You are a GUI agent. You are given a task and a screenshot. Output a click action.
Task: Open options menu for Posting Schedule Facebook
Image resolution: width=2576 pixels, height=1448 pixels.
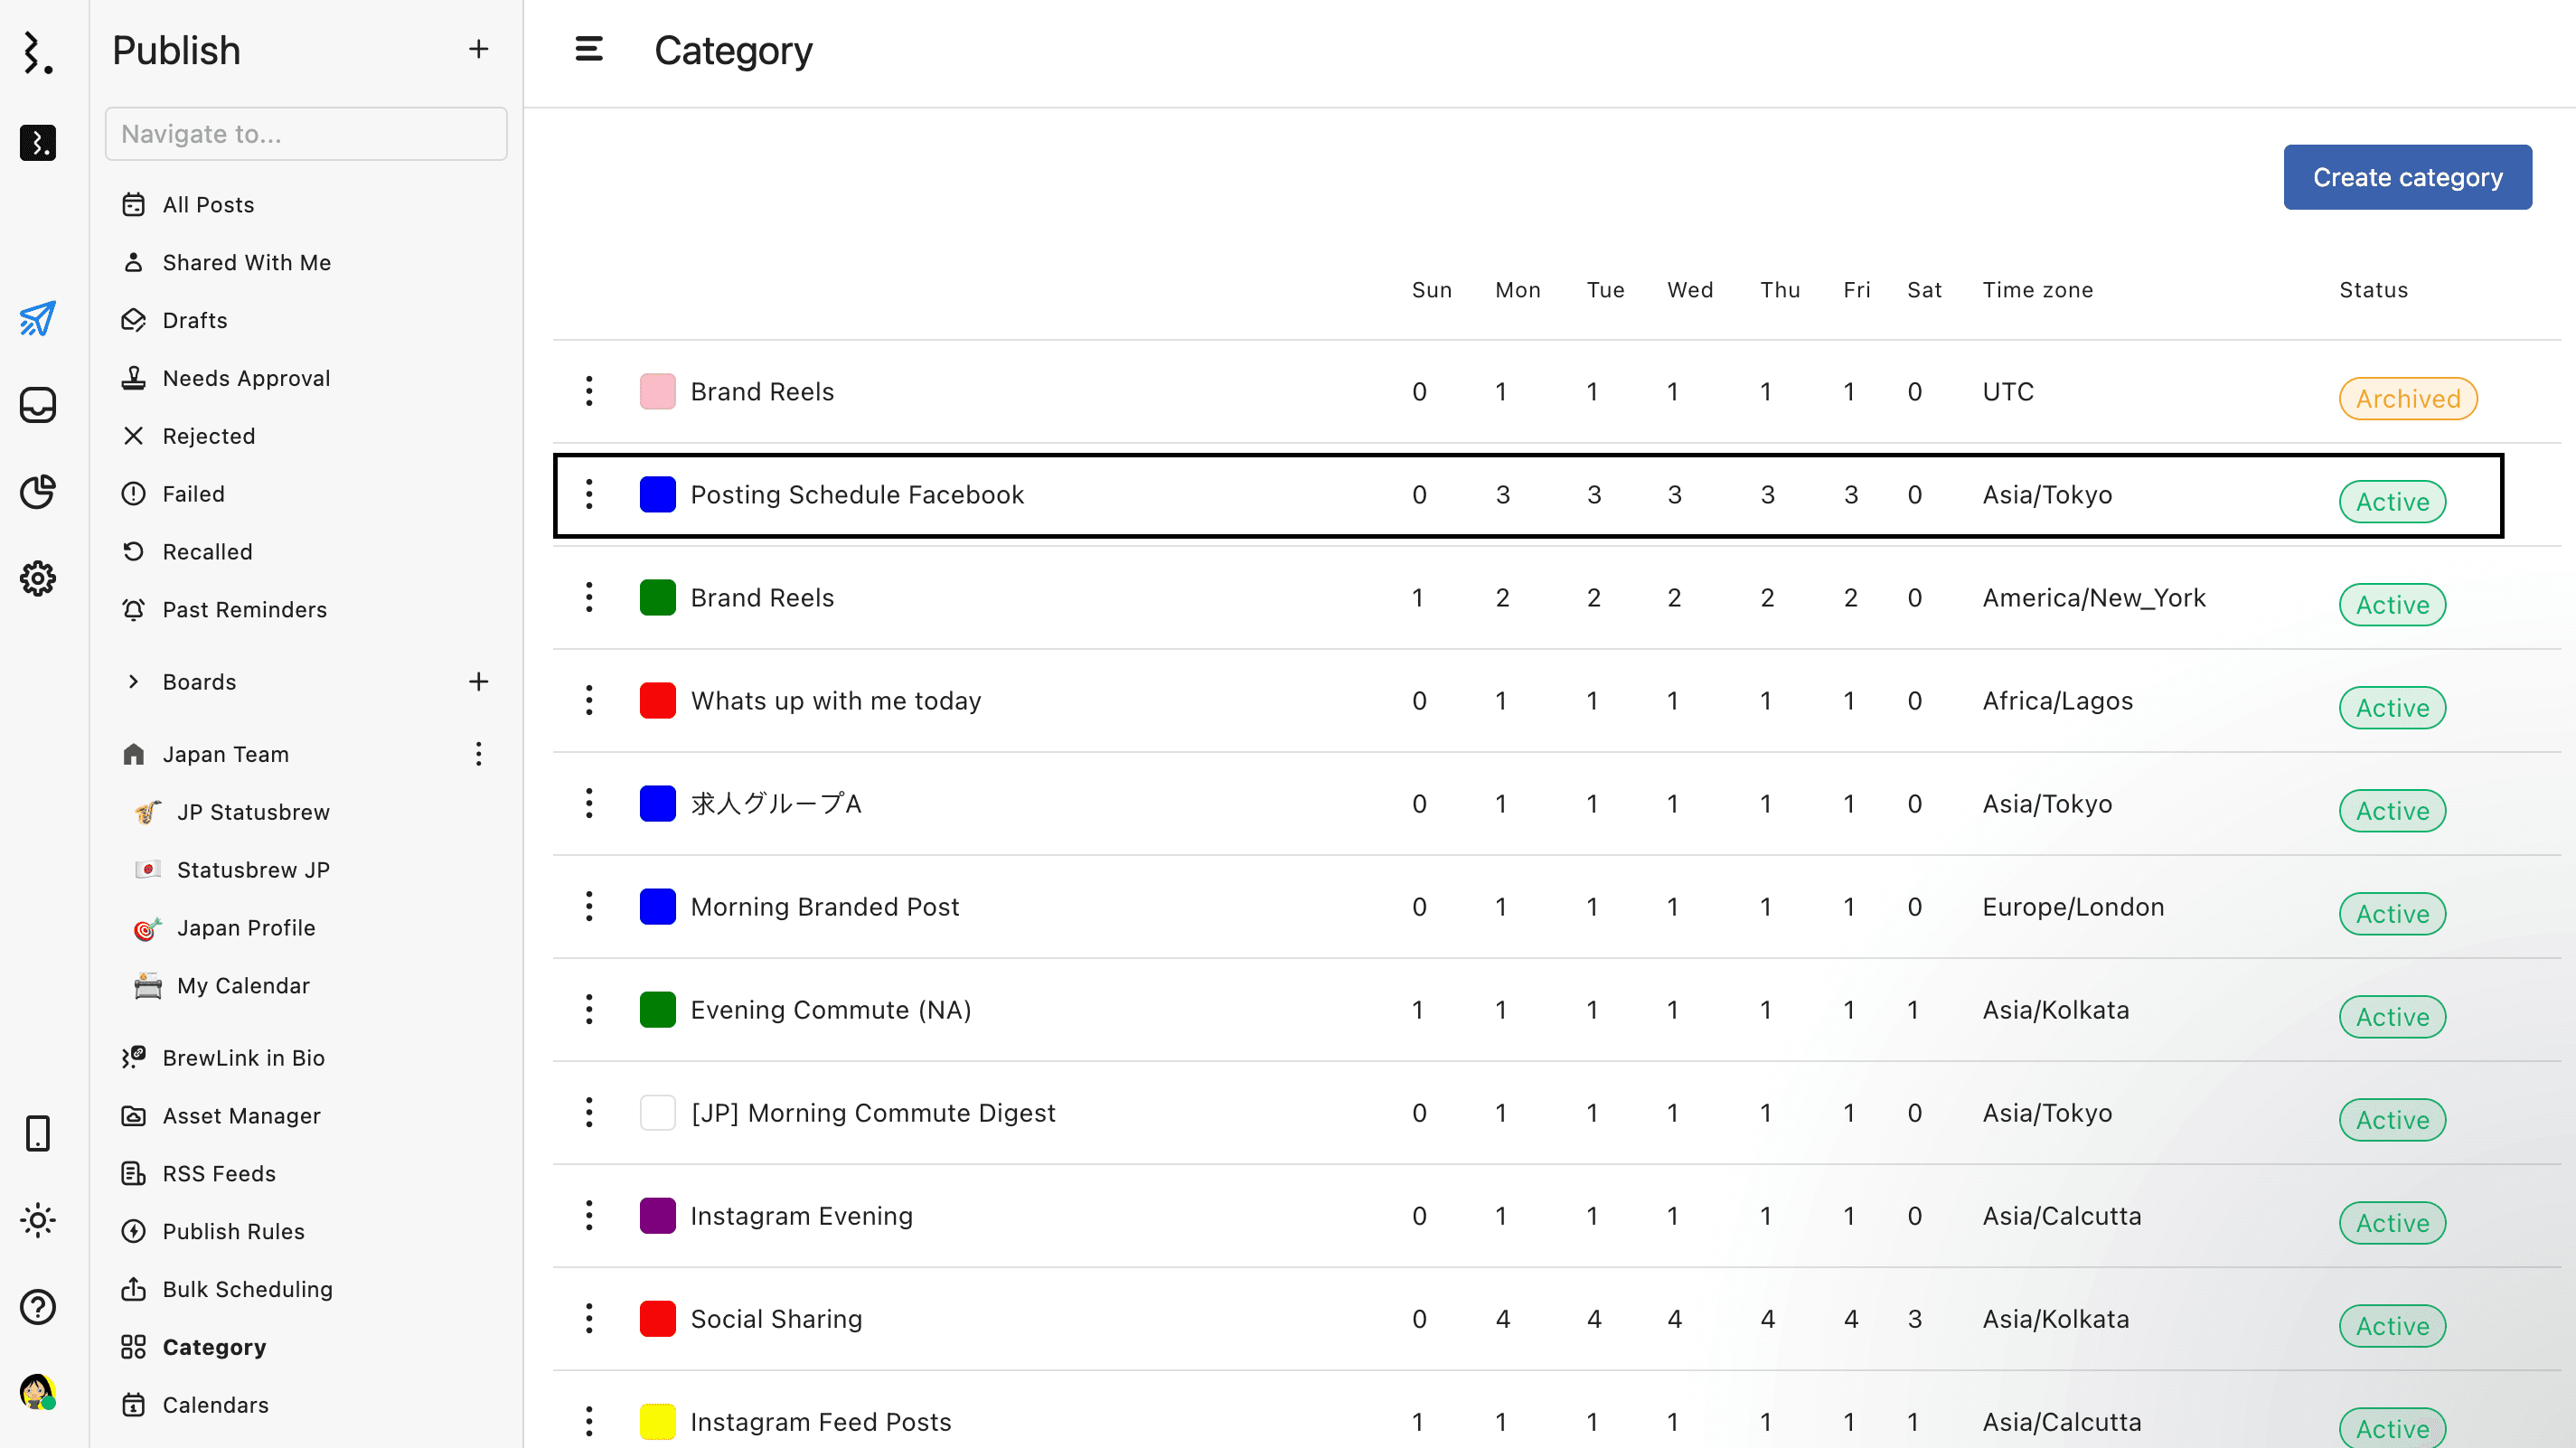pos(589,494)
